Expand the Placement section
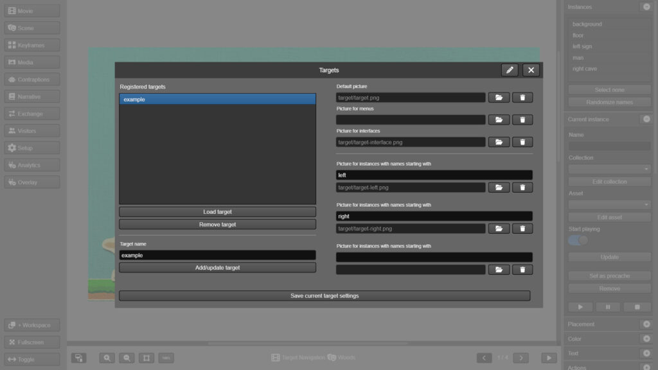The width and height of the screenshot is (658, 370). [646, 324]
